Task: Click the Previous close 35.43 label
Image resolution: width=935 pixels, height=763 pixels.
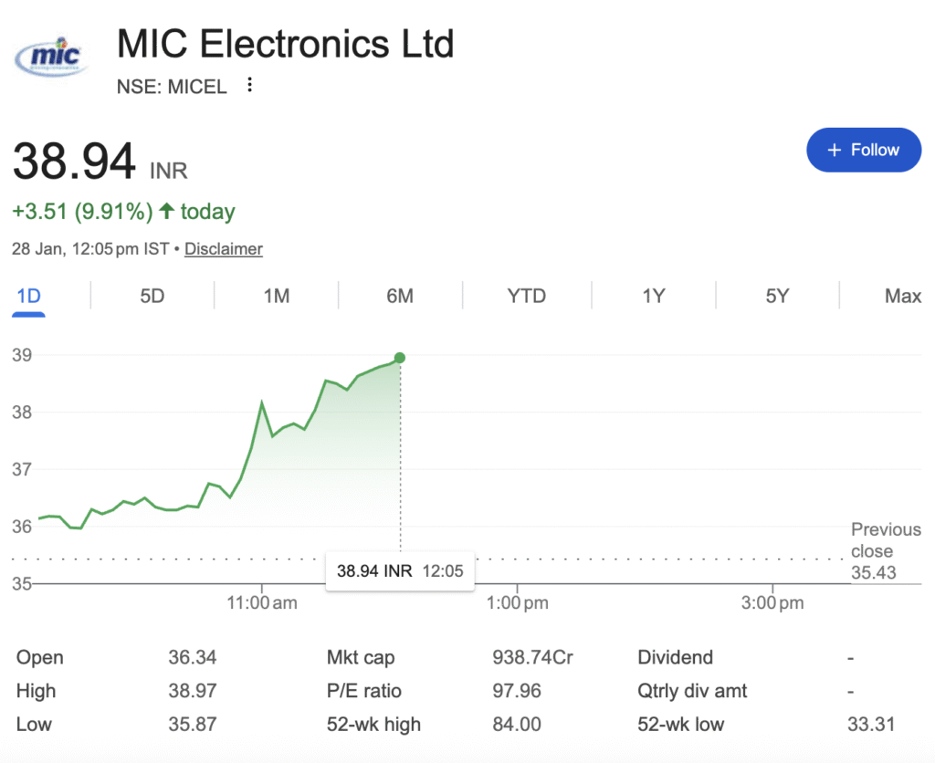Action: 873,551
